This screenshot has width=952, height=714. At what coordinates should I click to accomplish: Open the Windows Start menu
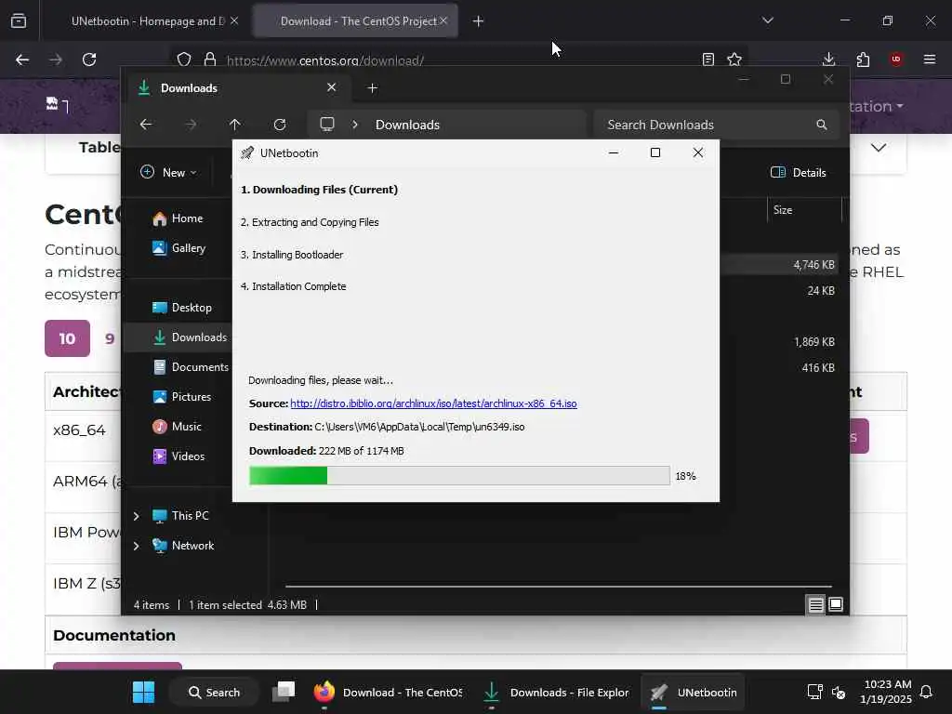click(144, 692)
